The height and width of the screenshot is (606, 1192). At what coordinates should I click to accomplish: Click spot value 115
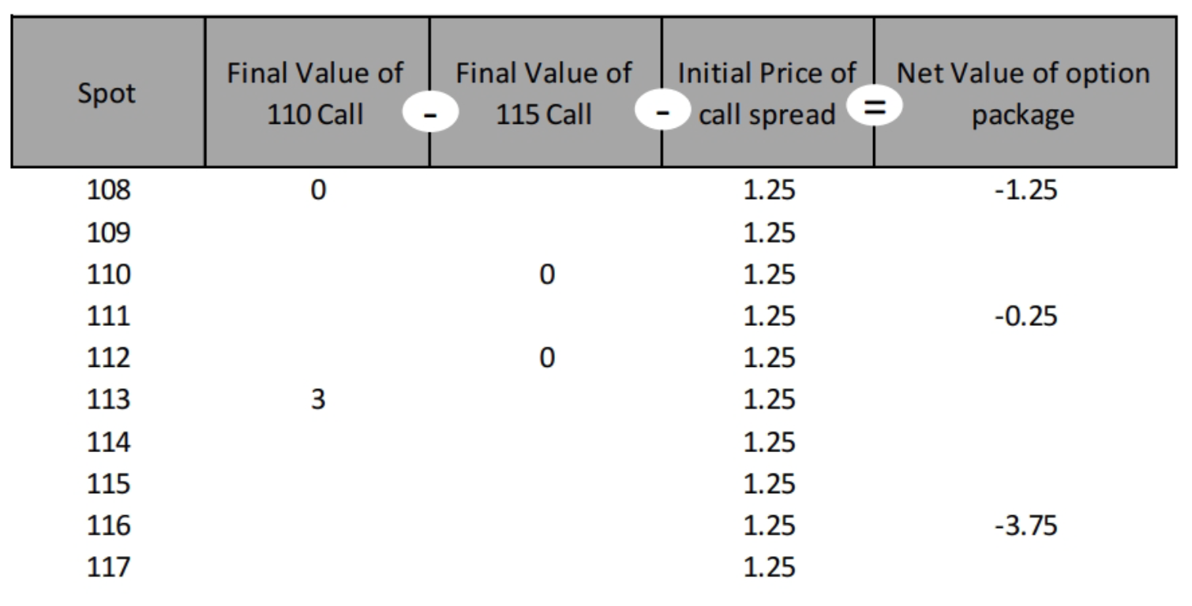107,484
